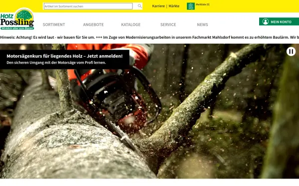Click the Mein Konto button label

coord(281,22)
